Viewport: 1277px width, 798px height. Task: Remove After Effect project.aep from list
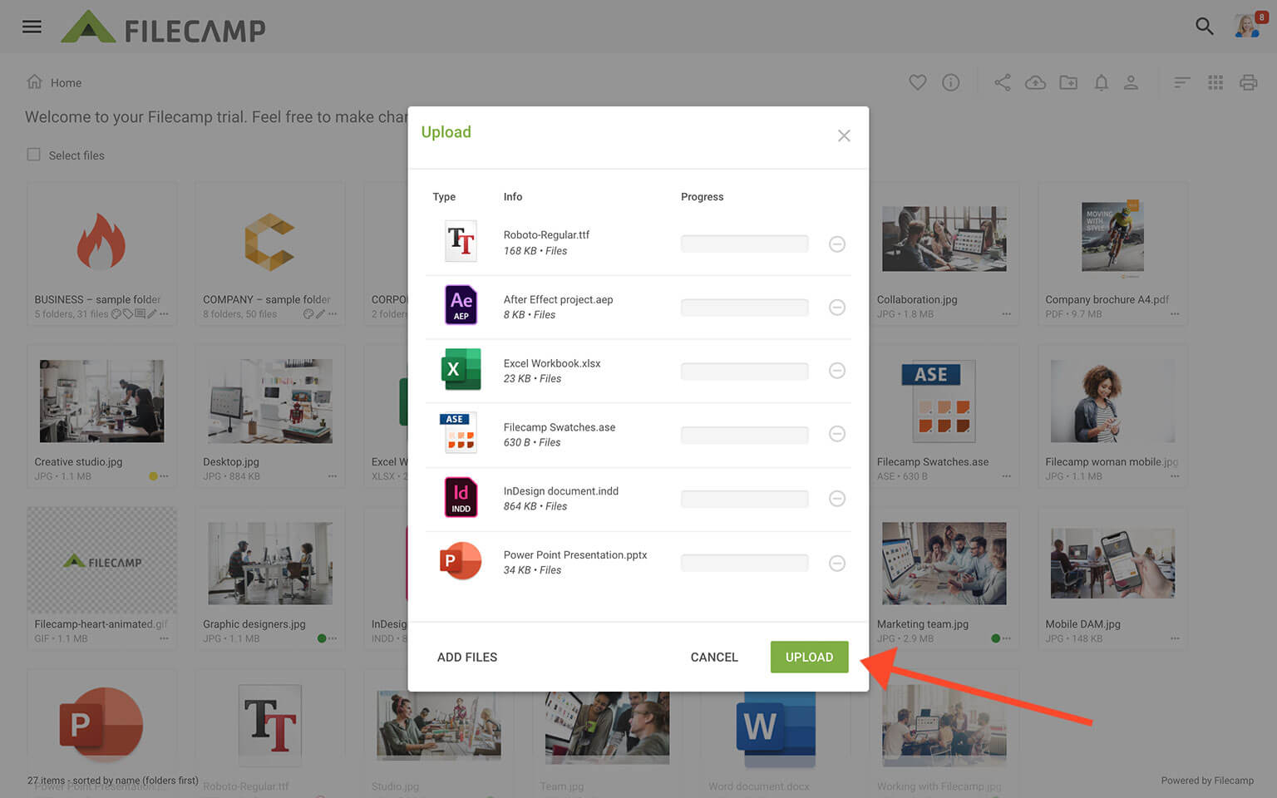837,308
